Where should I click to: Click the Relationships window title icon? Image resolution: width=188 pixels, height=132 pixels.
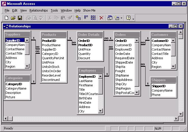[x=6, y=26]
